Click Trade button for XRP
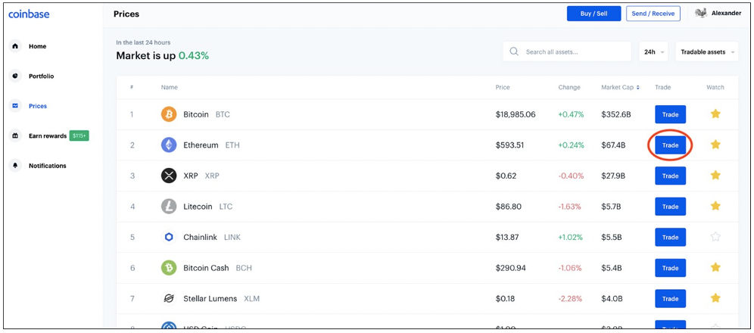 point(670,176)
